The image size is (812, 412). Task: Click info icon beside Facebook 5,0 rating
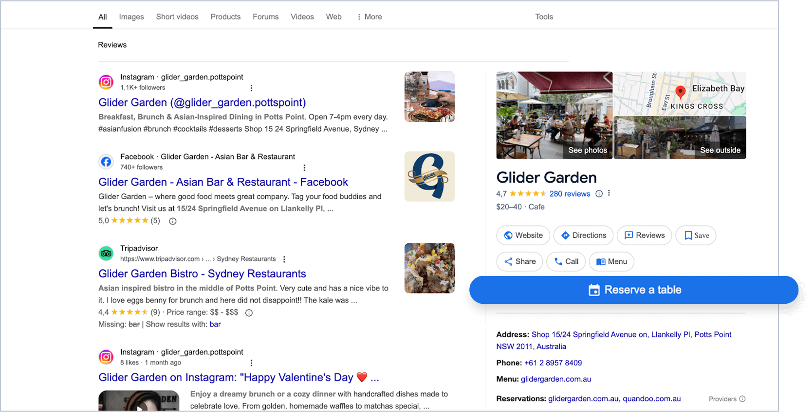pos(173,221)
